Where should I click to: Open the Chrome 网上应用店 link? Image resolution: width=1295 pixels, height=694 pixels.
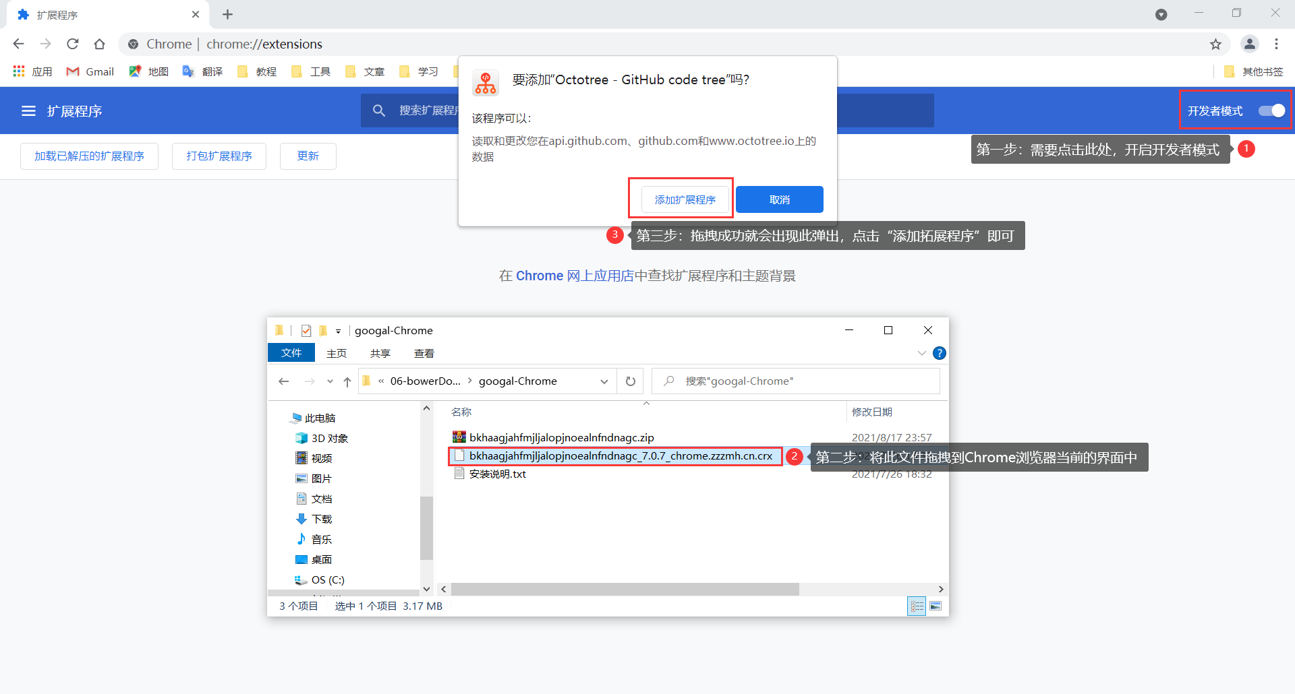pos(575,276)
